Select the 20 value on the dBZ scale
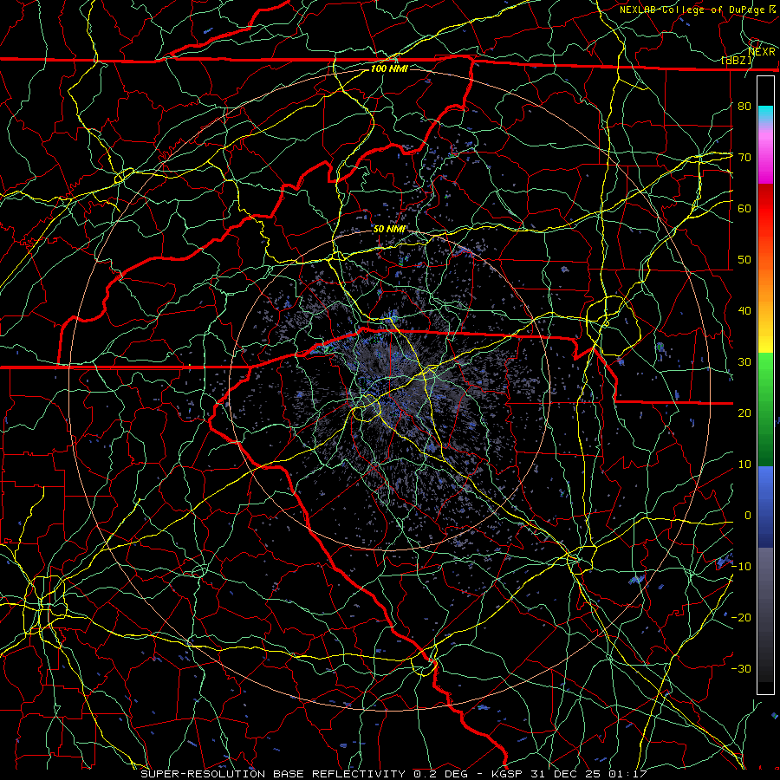The width and height of the screenshot is (780, 780). click(x=744, y=413)
